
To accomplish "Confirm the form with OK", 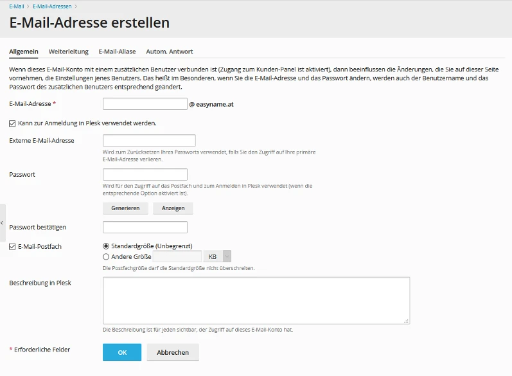I will pos(122,352).
